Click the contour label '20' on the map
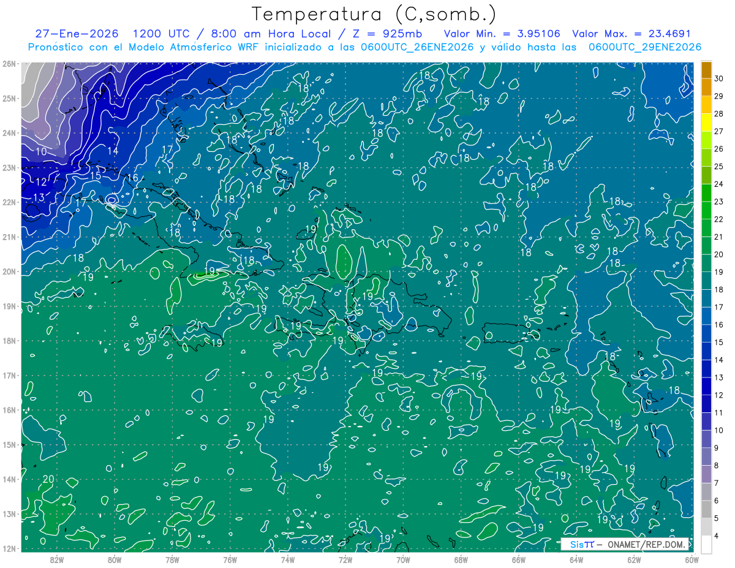This screenshot has width=735, height=568. 48,479
